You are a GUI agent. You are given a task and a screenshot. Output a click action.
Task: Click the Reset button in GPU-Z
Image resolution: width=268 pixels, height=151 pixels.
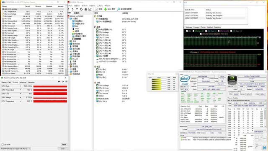click(64, 144)
